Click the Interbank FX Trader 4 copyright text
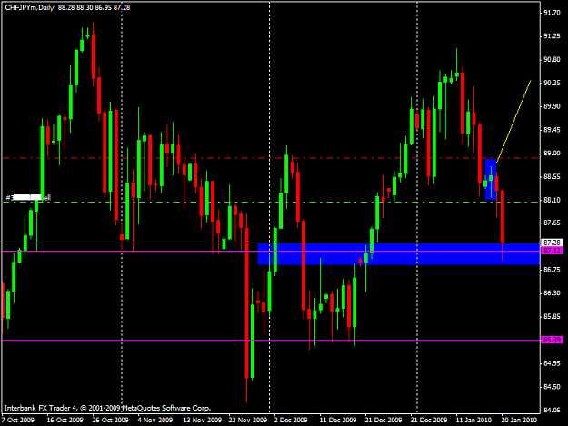Image resolution: width=568 pixels, height=426 pixels. tap(107, 408)
